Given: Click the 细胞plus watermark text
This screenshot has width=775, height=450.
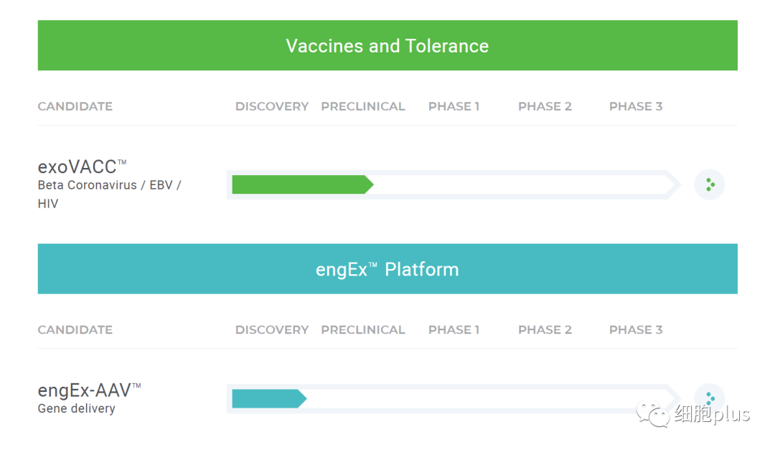Looking at the screenshot, I should [x=713, y=413].
